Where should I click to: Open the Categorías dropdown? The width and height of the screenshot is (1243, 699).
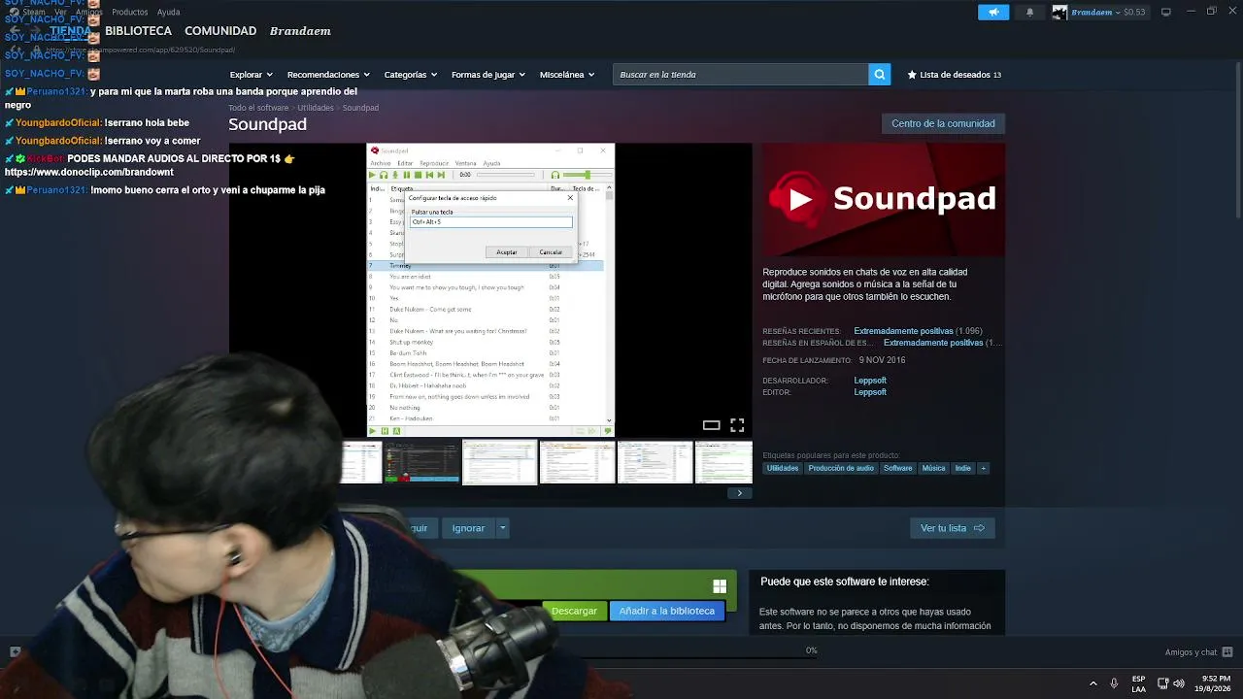[411, 75]
